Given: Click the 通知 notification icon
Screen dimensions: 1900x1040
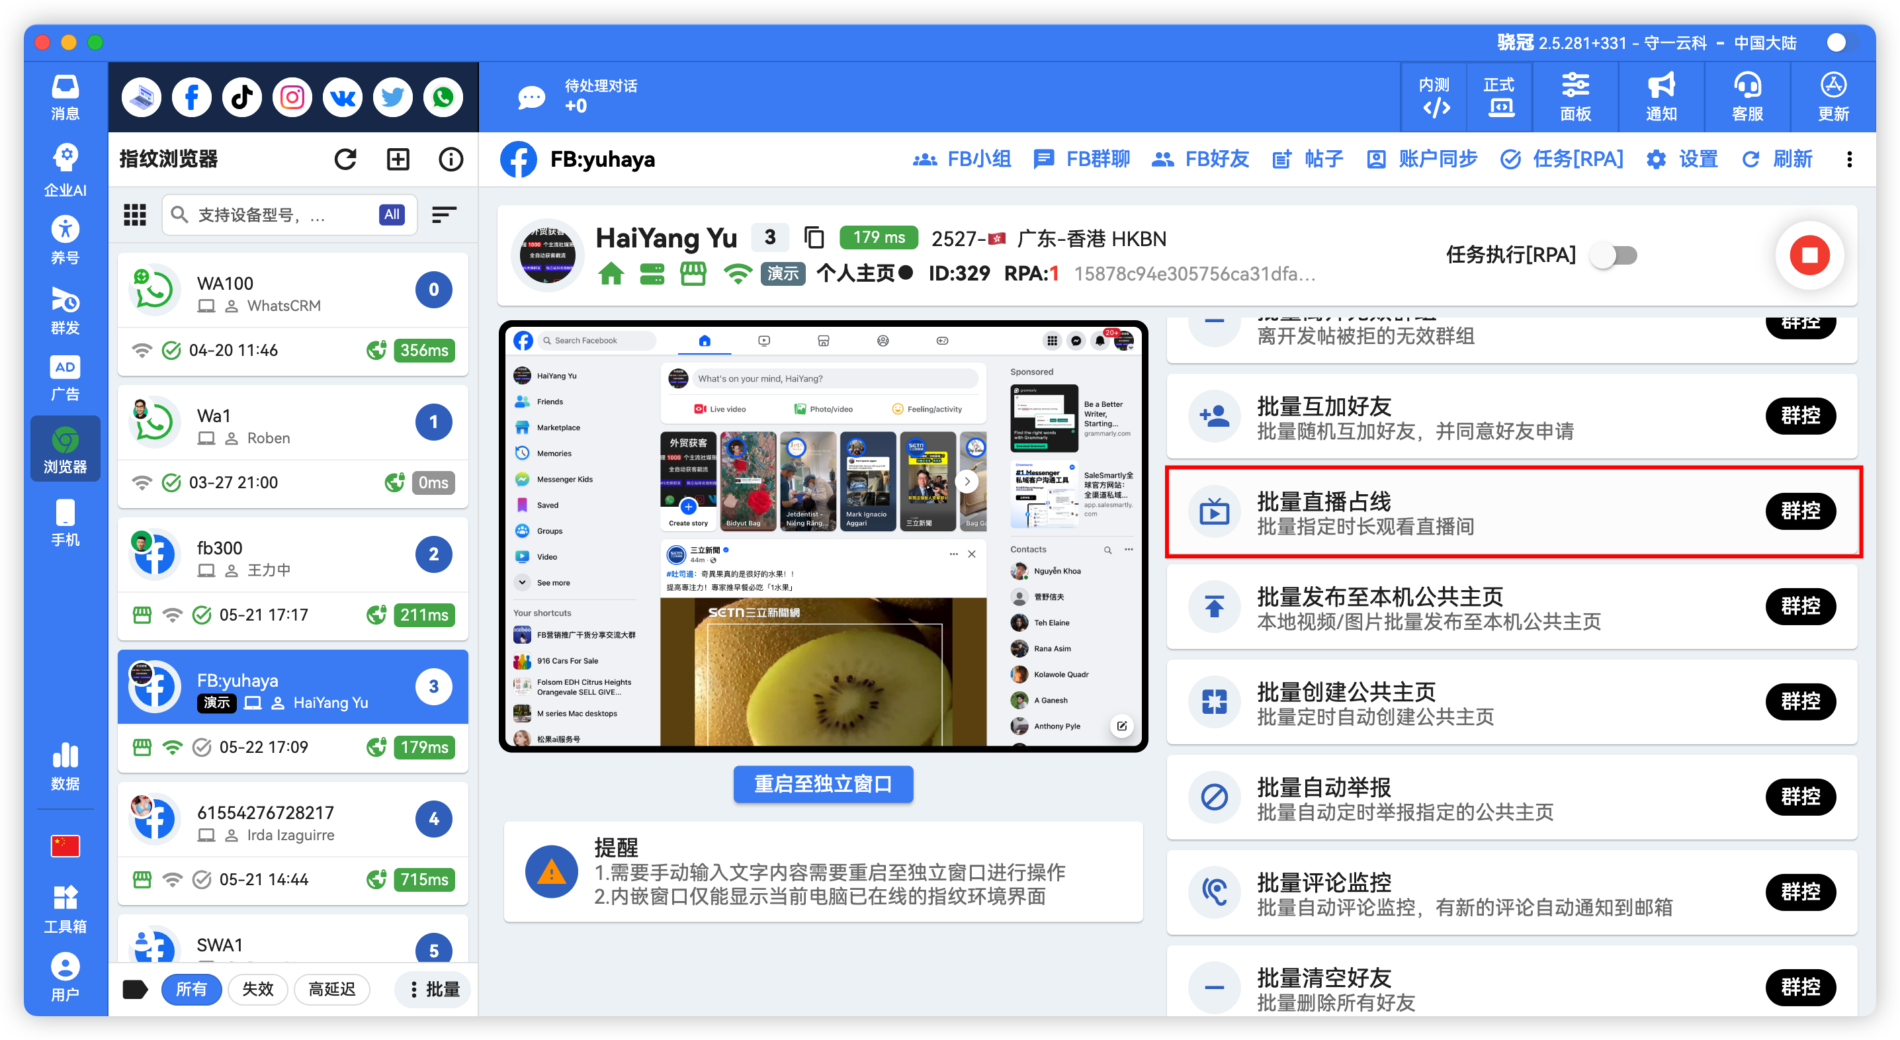Looking at the screenshot, I should 1661,97.
